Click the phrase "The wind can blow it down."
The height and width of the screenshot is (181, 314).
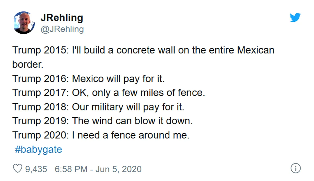coord(132,121)
